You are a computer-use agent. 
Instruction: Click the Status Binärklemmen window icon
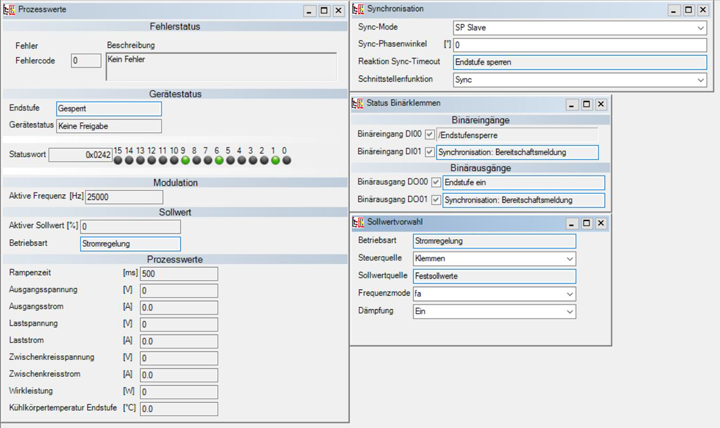point(357,103)
